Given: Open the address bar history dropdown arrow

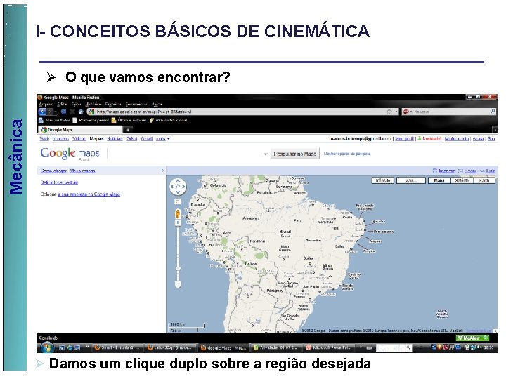Looking at the screenshot, I should pos(396,112).
